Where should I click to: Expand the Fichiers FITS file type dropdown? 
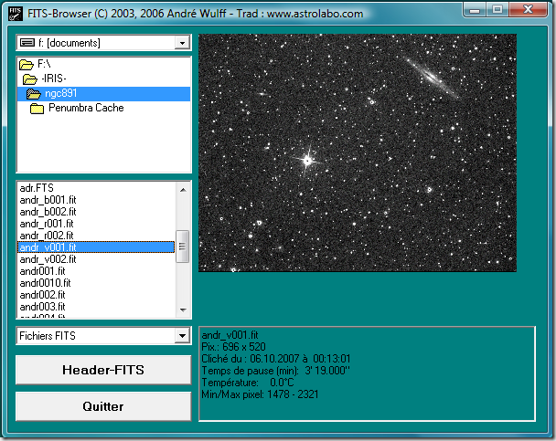point(182,336)
